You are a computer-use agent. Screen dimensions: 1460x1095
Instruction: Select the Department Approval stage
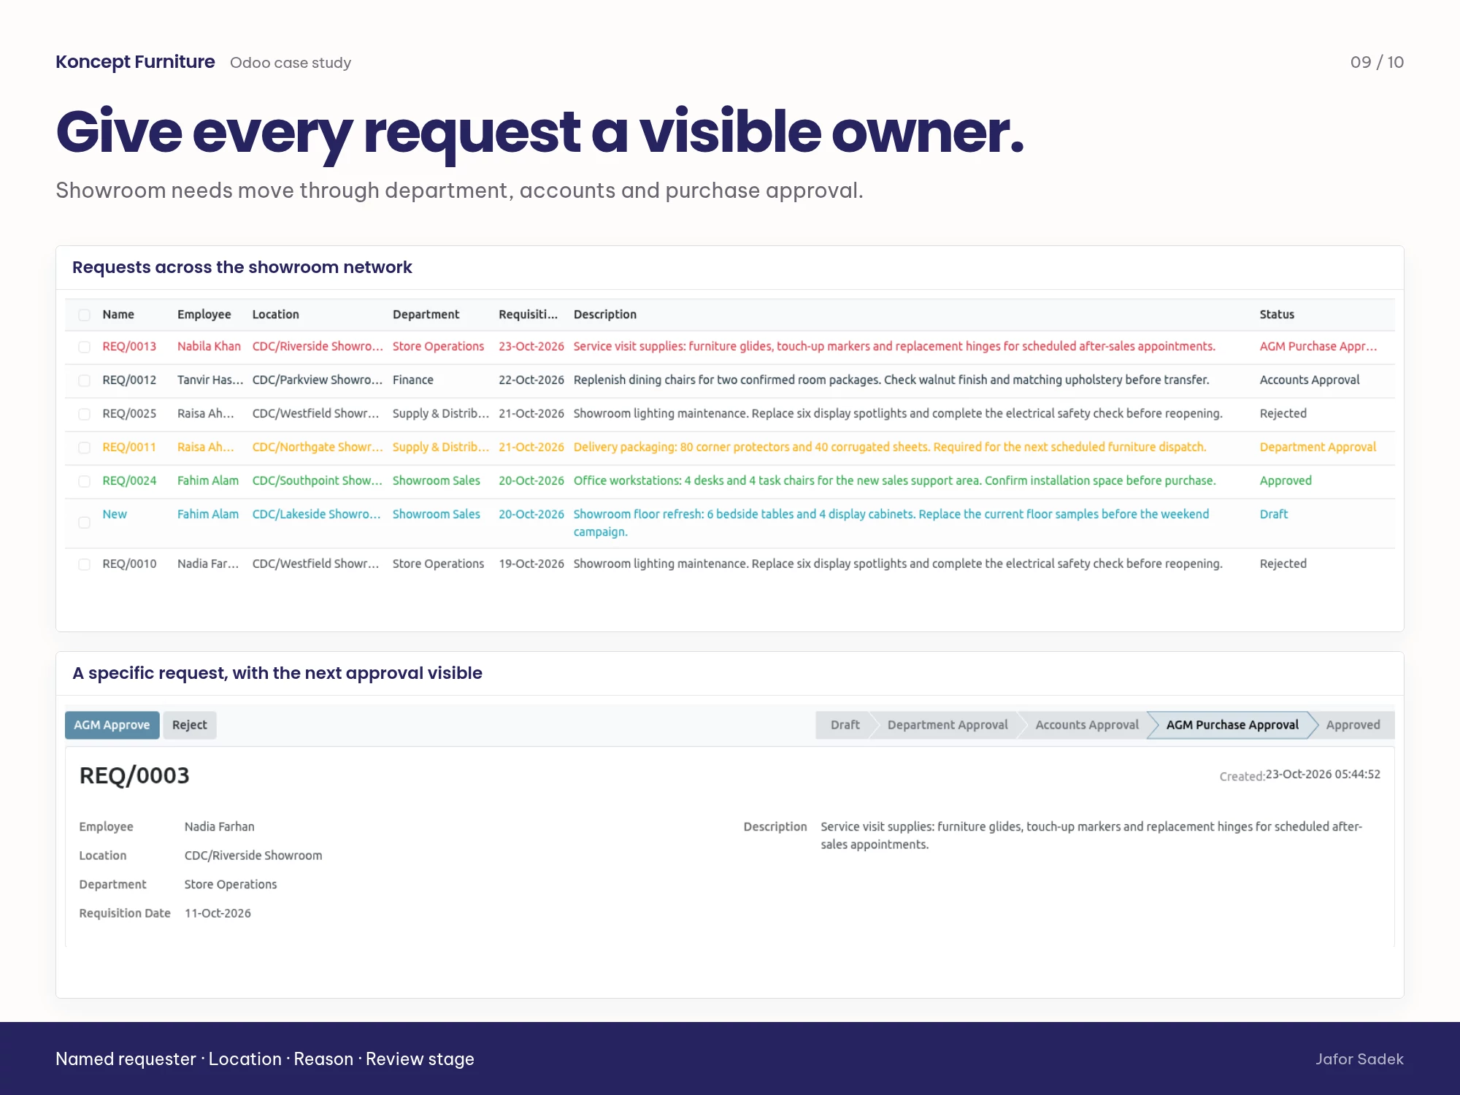[x=948, y=725]
